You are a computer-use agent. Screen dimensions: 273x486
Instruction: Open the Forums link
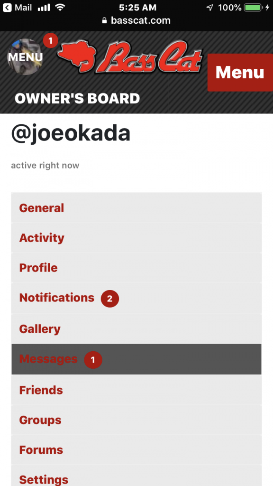coord(136,450)
